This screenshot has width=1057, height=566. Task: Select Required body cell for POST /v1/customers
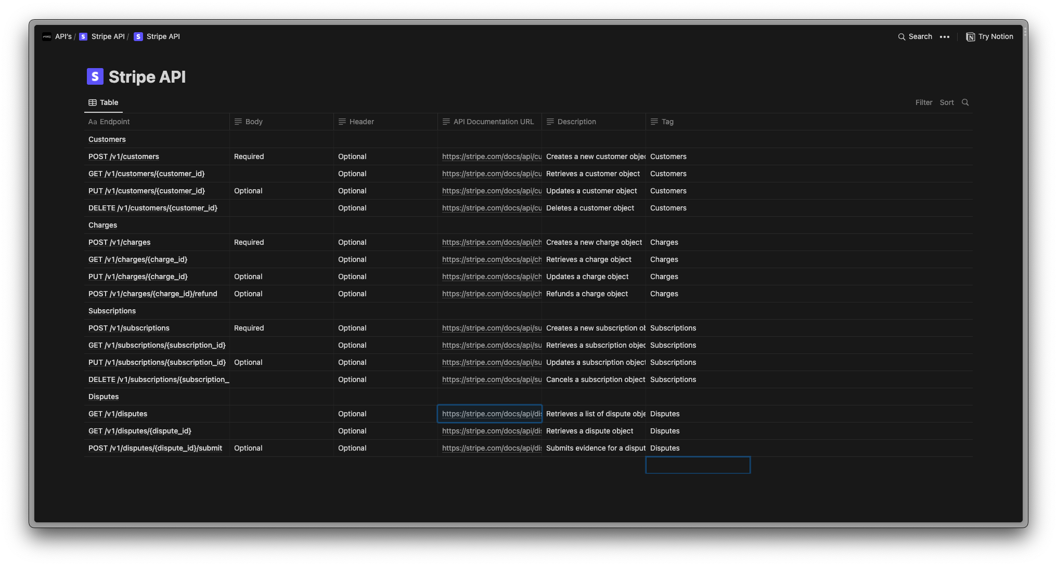pyautogui.click(x=281, y=156)
